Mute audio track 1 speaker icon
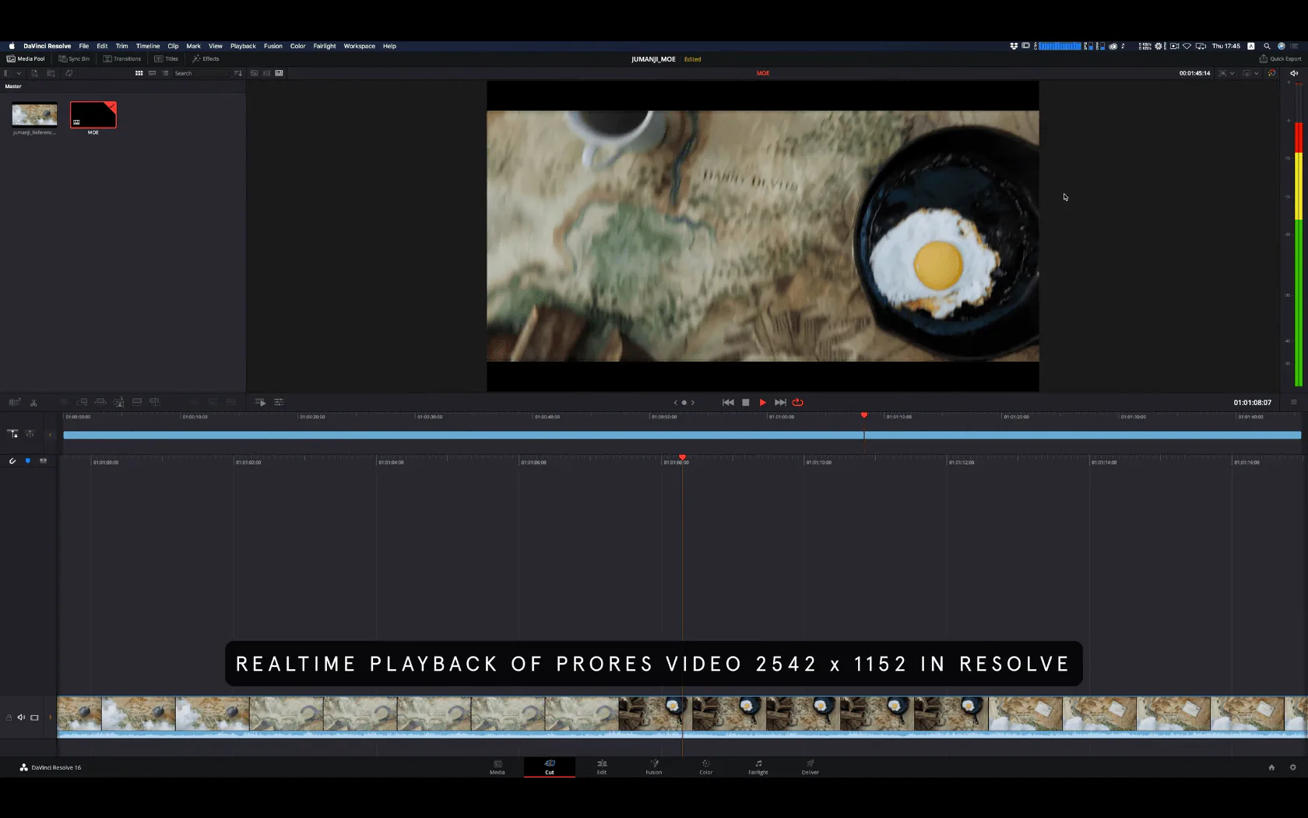Viewport: 1308px width, 818px height. pyautogui.click(x=21, y=718)
